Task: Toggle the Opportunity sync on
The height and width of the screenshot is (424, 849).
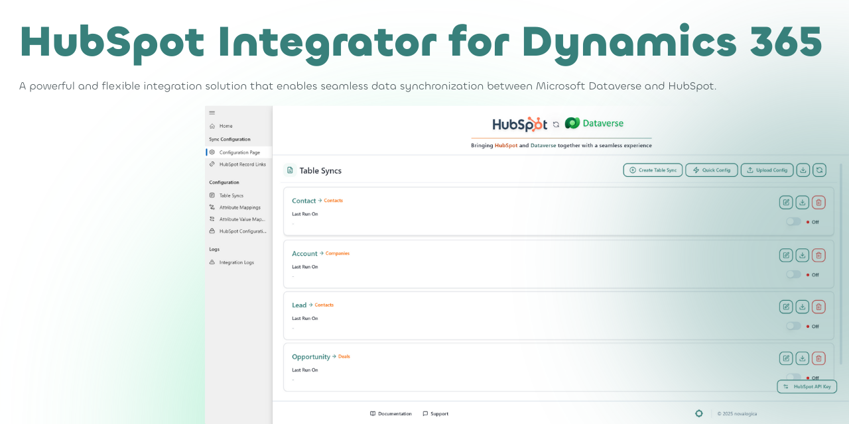Action: (x=793, y=377)
